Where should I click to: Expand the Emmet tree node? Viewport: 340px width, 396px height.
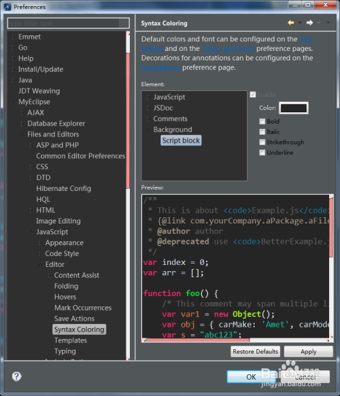pyautogui.click(x=13, y=37)
